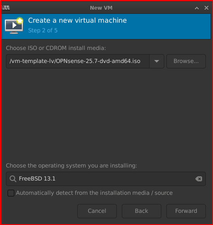This screenshot has width=213, height=225.
Task: Click the magnifier icon in OS search field
Action: pos(13,179)
